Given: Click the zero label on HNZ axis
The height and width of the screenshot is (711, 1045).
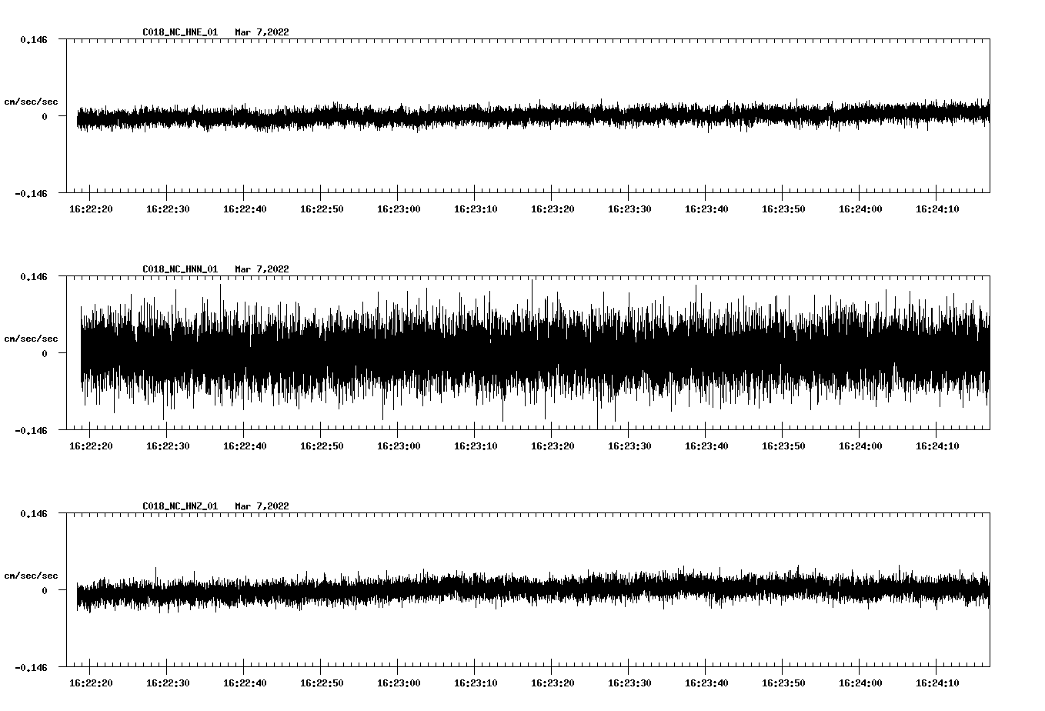Looking at the screenshot, I should click(45, 591).
